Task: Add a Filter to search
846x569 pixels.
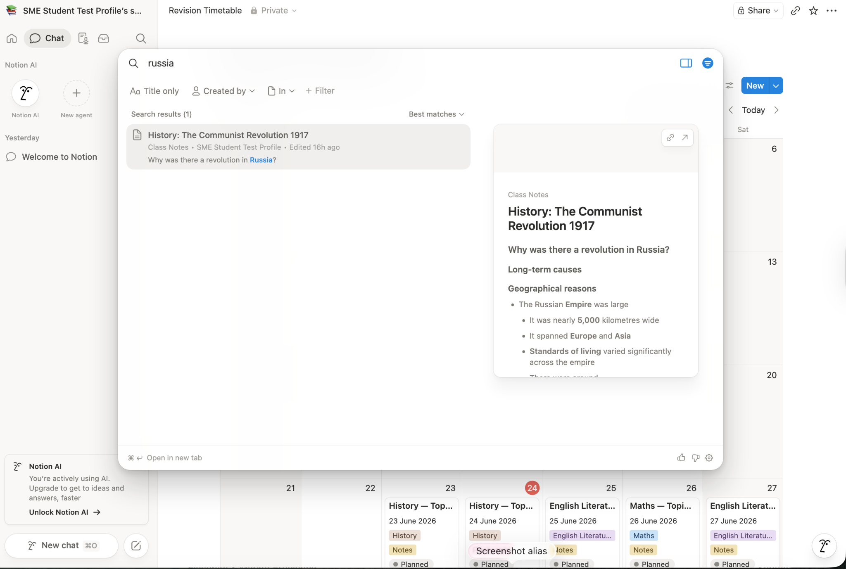Action: pos(320,91)
